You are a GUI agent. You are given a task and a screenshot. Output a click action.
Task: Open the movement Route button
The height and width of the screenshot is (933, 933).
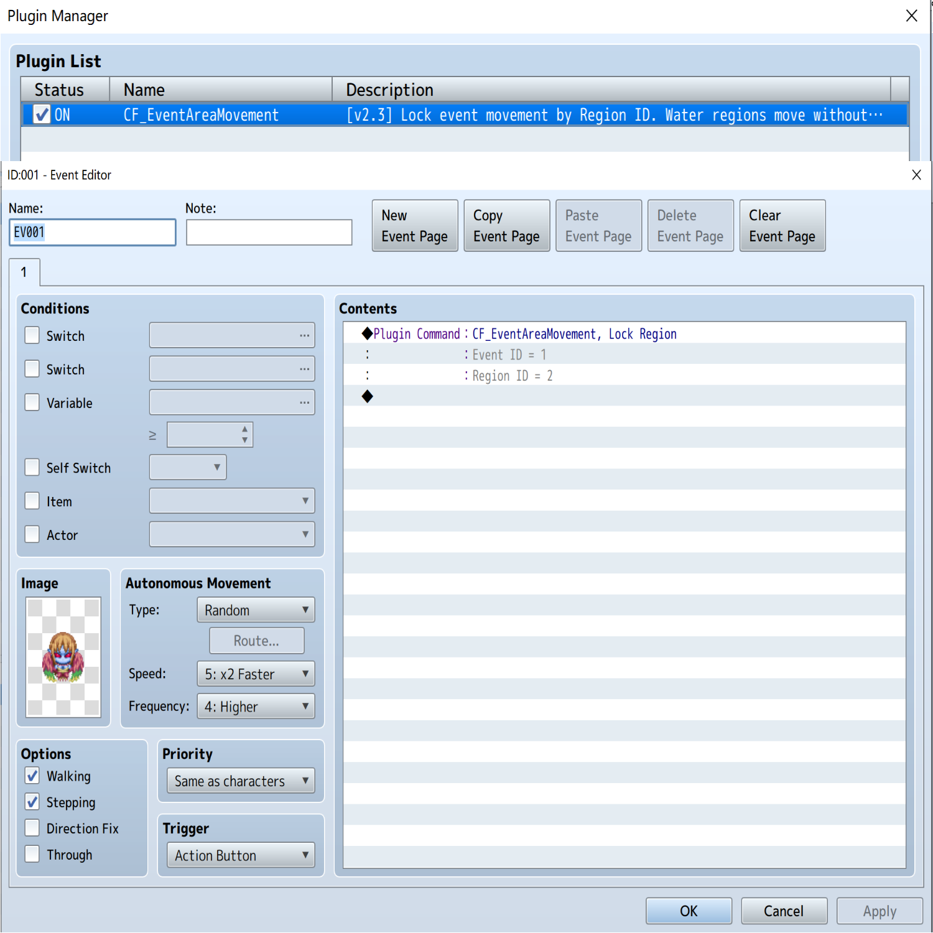(257, 641)
